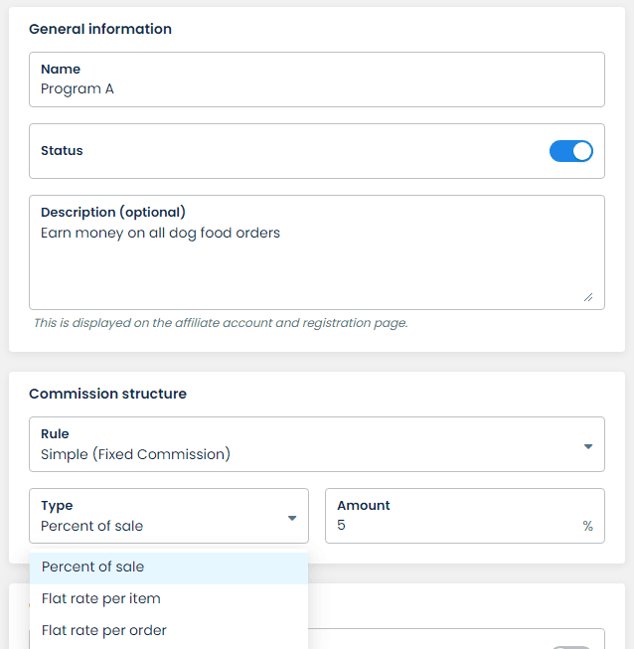
Task: Click the Status label text
Action: [x=62, y=151]
